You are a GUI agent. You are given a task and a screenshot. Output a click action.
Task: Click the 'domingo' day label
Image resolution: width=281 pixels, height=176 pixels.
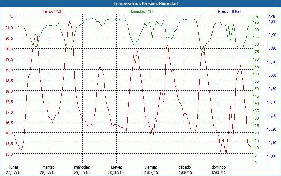(x=218, y=167)
